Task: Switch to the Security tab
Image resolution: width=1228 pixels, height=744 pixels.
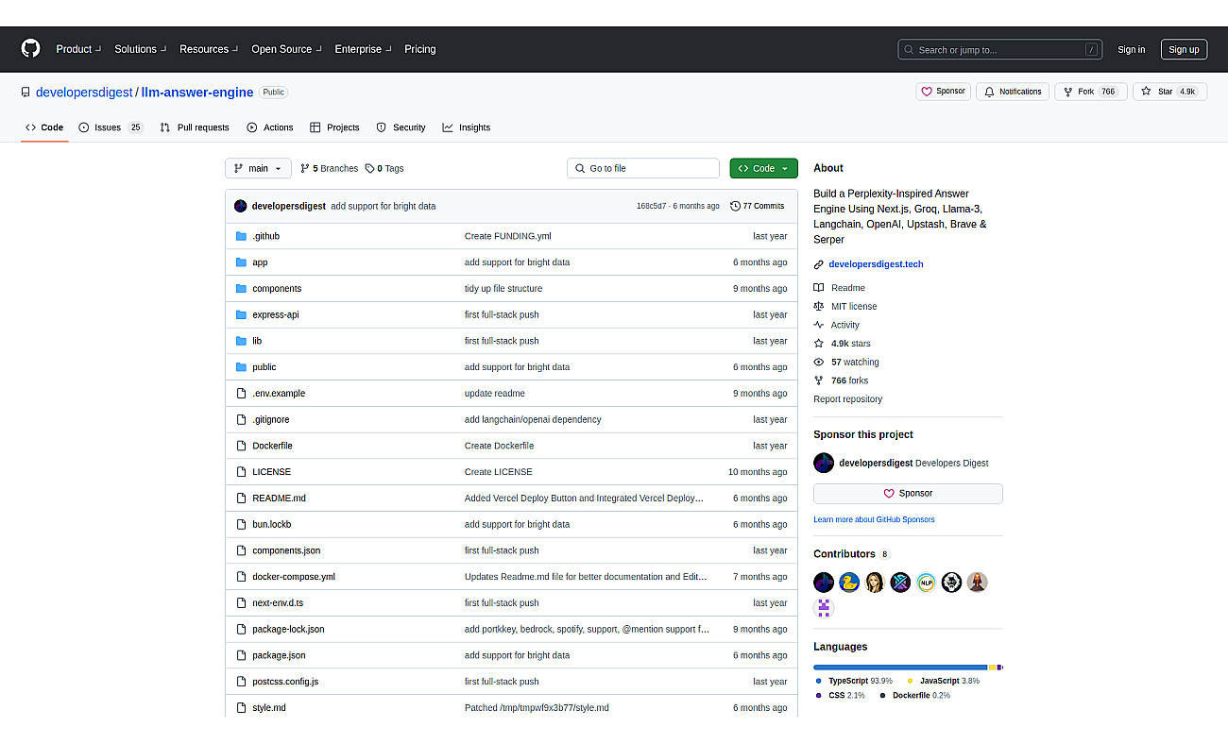Action: pyautogui.click(x=401, y=127)
